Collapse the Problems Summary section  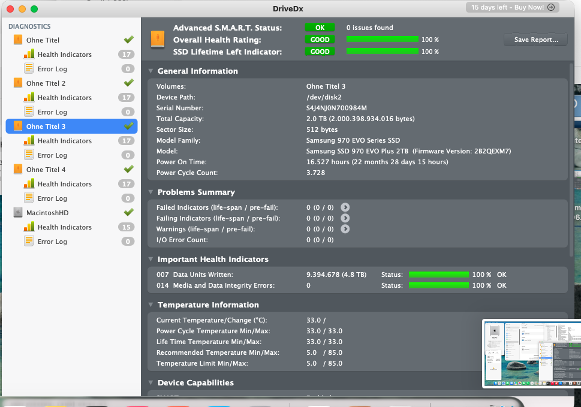pyautogui.click(x=150, y=192)
